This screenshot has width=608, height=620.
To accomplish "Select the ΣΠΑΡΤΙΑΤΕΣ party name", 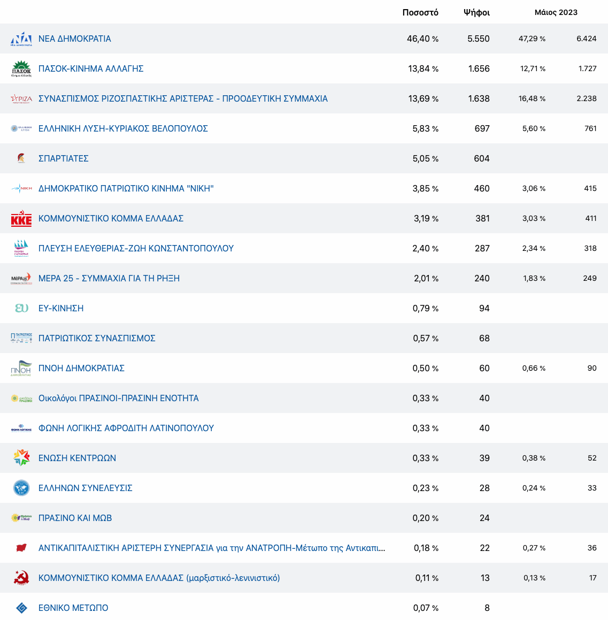I will 63,158.
